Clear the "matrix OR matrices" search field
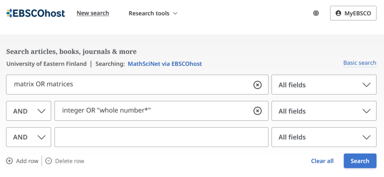 click(x=257, y=85)
